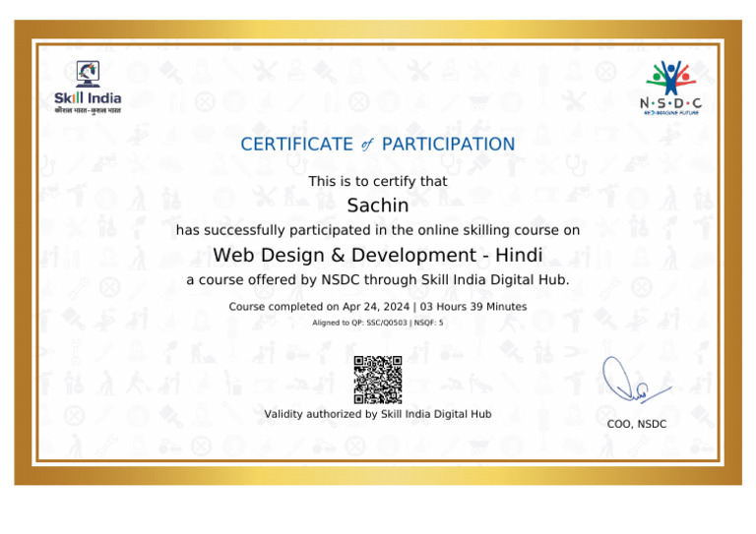Click the COO signature
Image resolution: width=756 pixels, height=534 pixels.
pyautogui.click(x=636, y=380)
